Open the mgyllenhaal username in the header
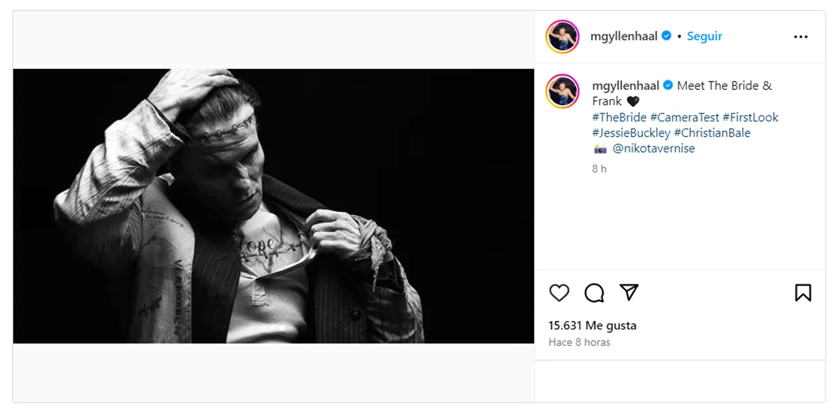Screen dimensions: 840x417 623,36
